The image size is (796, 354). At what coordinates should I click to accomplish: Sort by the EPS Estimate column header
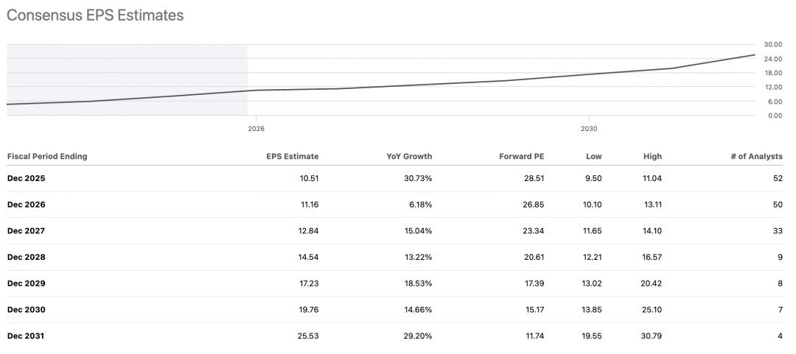292,156
